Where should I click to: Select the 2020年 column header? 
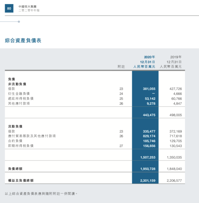(x=149, y=57)
